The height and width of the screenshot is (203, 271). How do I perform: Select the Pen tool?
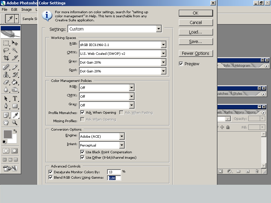coord(6,106)
